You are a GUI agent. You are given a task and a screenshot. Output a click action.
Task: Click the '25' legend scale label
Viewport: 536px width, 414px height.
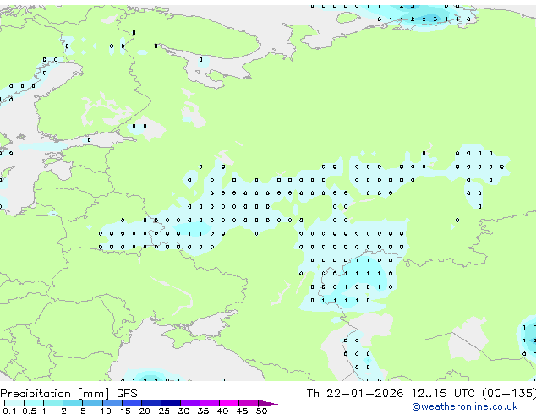164,411
